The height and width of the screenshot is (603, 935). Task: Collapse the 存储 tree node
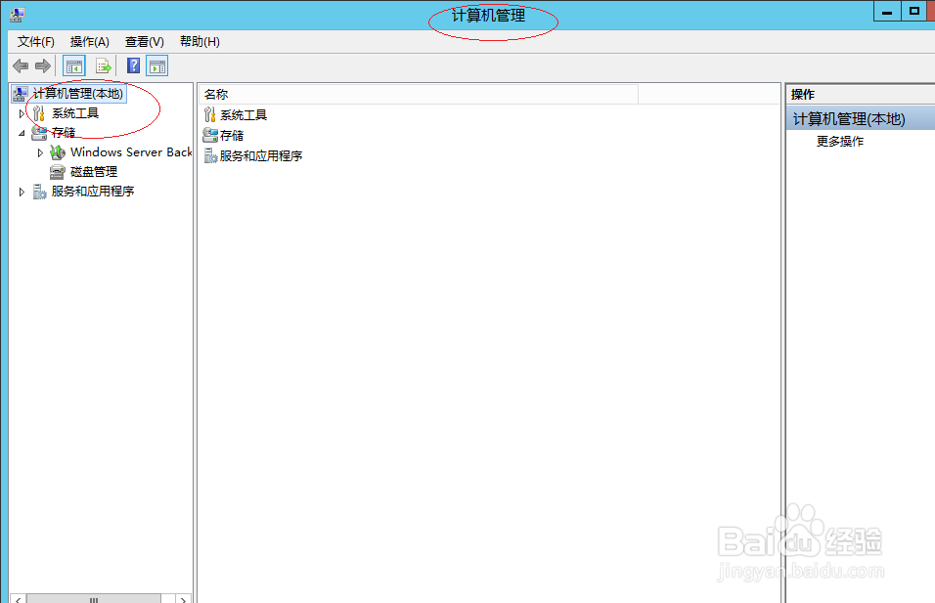(23, 132)
